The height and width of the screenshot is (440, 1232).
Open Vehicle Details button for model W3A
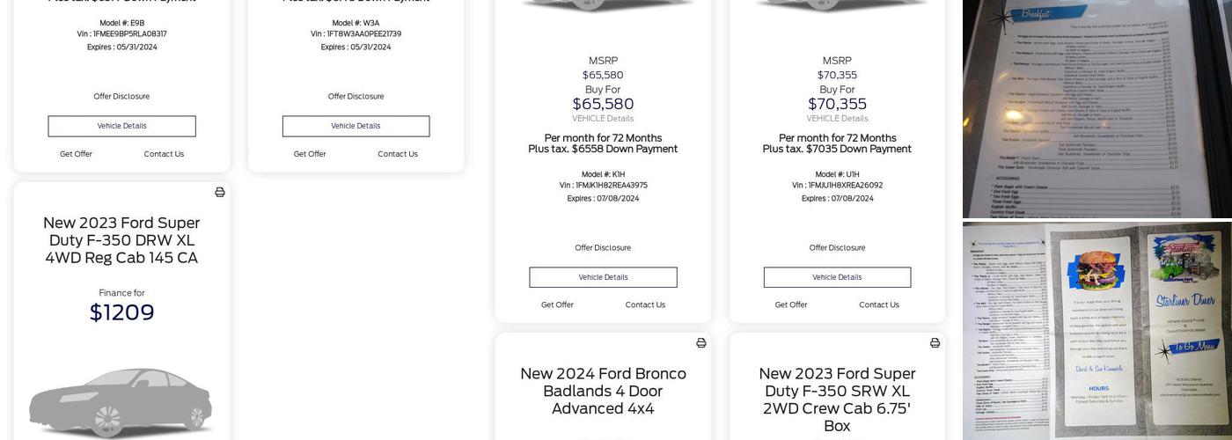pos(356,126)
